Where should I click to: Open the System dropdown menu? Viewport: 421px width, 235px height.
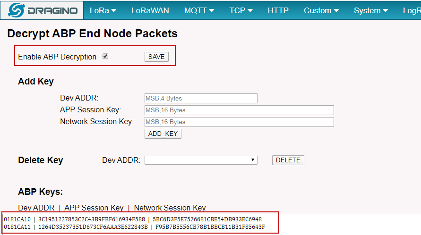371,10
